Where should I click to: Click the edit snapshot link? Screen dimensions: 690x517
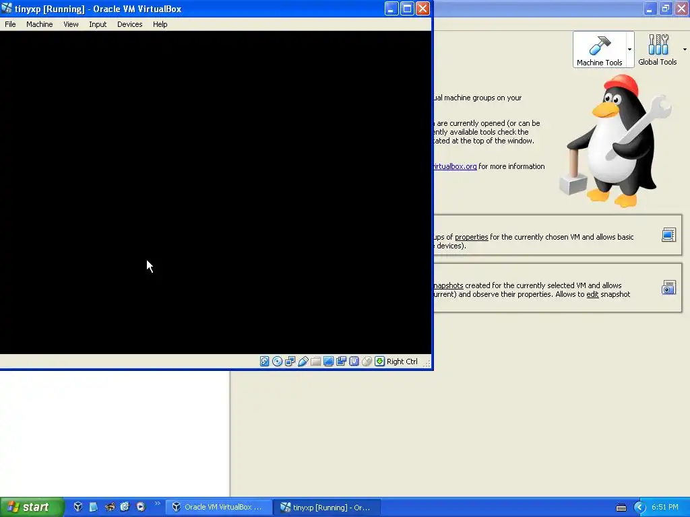592,294
